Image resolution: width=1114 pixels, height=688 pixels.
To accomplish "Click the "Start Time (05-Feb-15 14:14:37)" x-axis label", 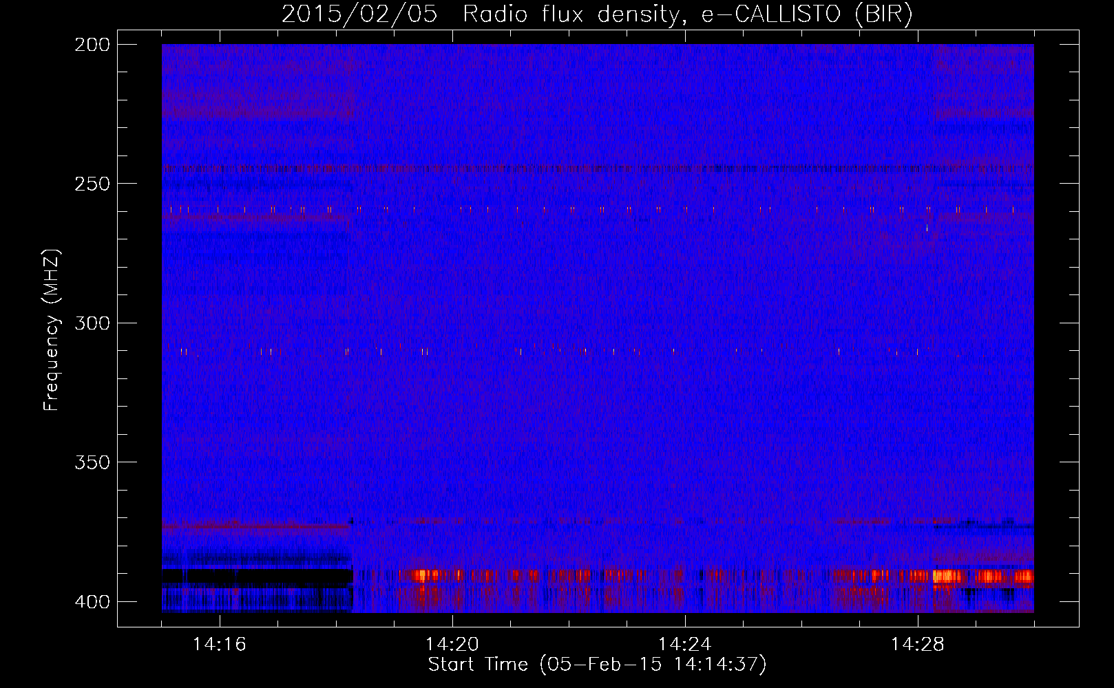I will tap(597, 665).
